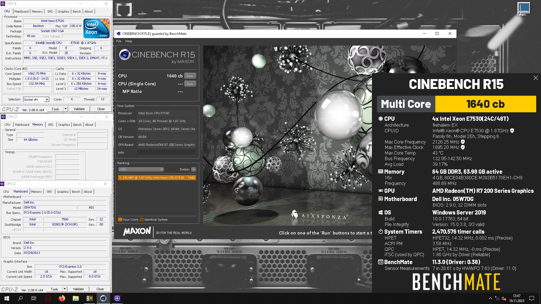Click the CPU chip icon in BenchMate
This screenshot has width=541, height=304.
coord(381,119)
